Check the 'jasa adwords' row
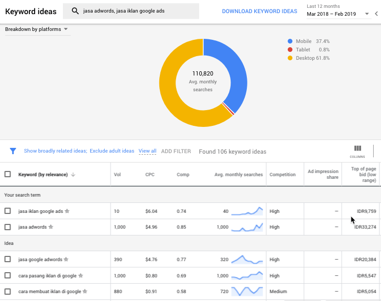 7,227
